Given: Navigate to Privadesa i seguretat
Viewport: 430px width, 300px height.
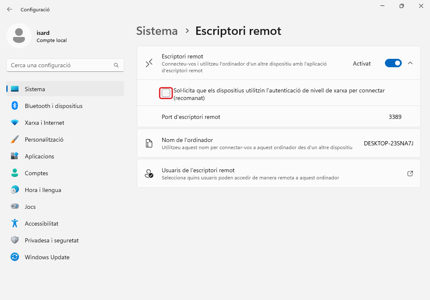Looking at the screenshot, I should (x=51, y=240).
